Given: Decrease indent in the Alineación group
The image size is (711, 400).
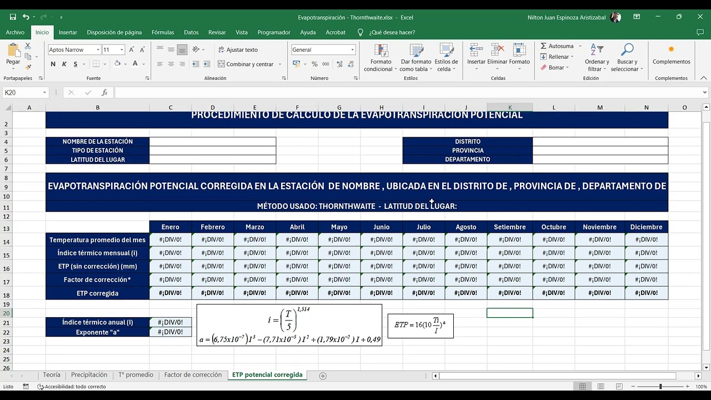Looking at the screenshot, I should pos(194,64).
